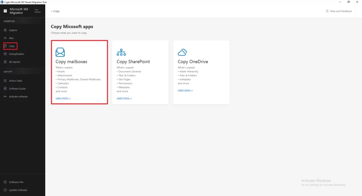Click the Cigati app icon in title bar

[x=2, y=2]
